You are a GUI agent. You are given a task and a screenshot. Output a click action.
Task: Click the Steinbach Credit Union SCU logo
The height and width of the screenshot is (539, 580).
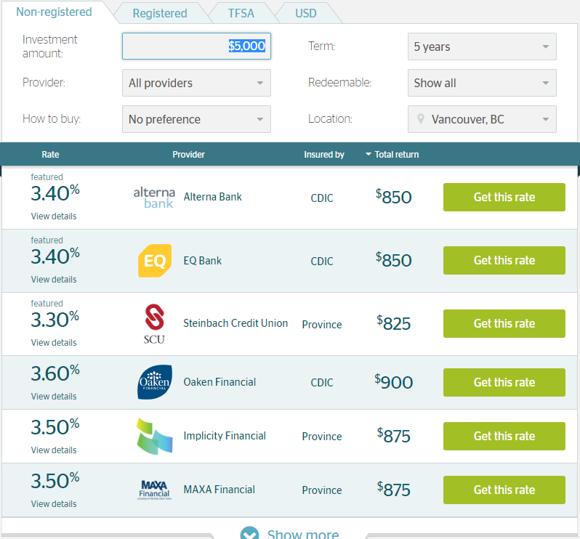click(x=154, y=324)
